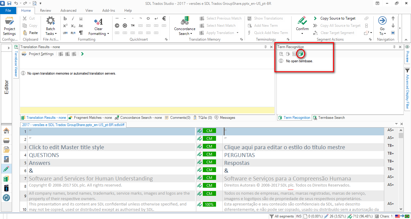Screen dimensions: 411x219
Task: Click green Apply Translation arrow in Translation Results
Action: [82, 54]
